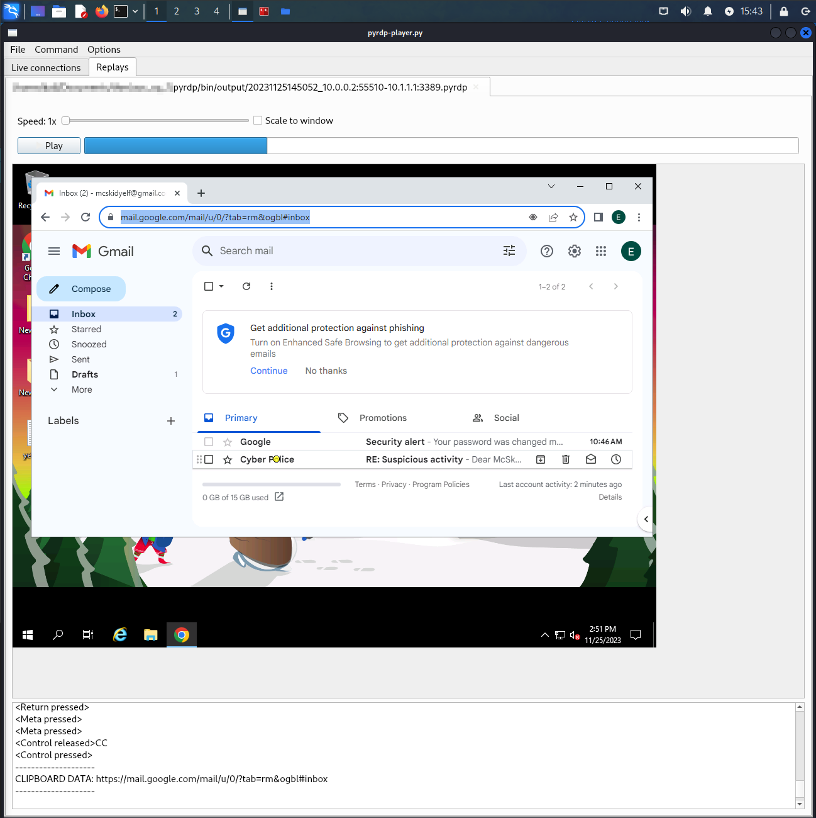Expand More in the Gmail sidebar
The image size is (816, 818).
(82, 389)
